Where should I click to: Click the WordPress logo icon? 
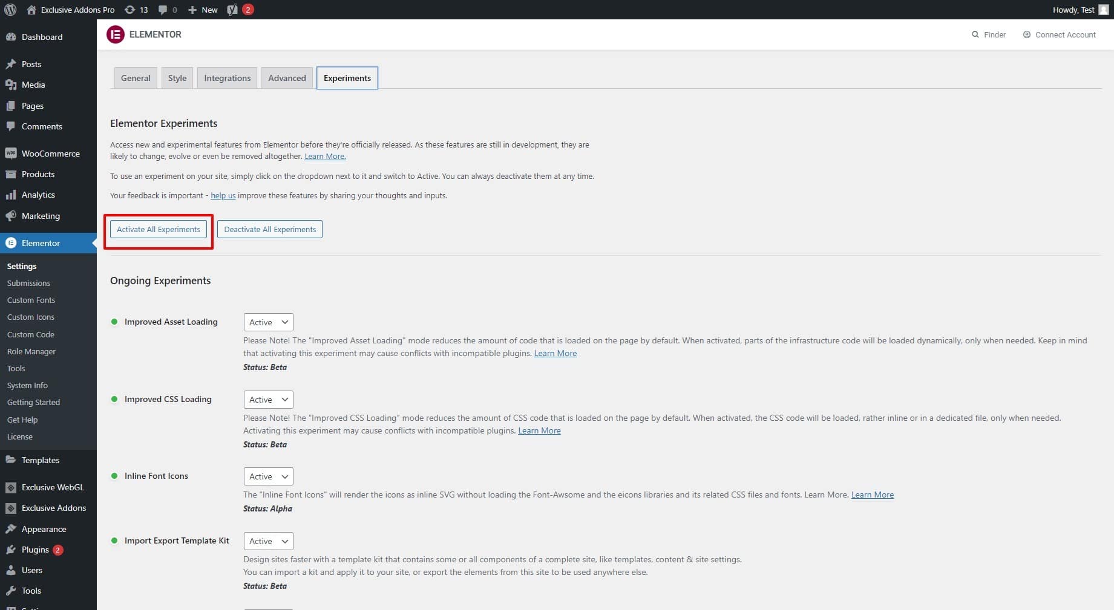(x=10, y=10)
